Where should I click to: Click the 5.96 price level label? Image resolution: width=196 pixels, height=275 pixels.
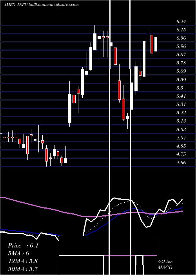tap(181, 46)
